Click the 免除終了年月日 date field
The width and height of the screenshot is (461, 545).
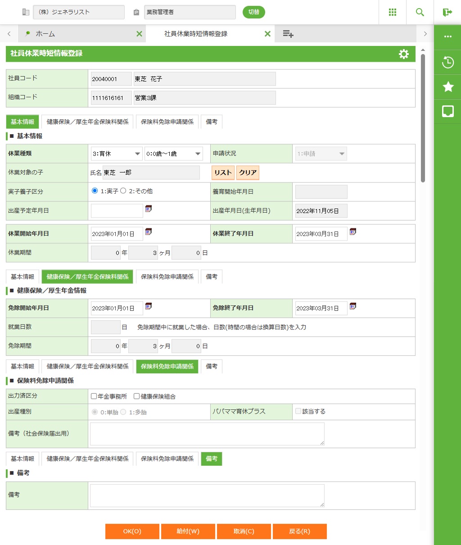(x=321, y=308)
